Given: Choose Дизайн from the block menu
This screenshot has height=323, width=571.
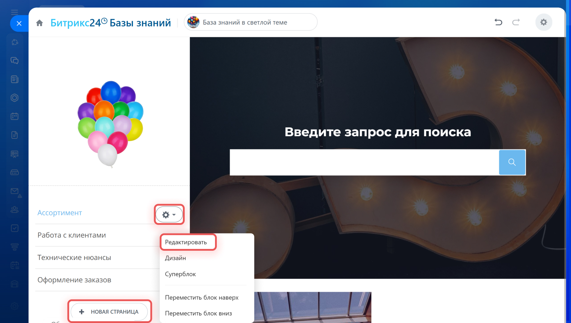Looking at the screenshot, I should coord(175,258).
